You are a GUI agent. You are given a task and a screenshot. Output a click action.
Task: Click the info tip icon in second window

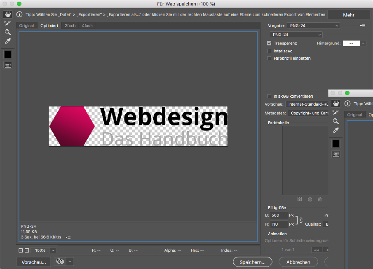pos(347,104)
